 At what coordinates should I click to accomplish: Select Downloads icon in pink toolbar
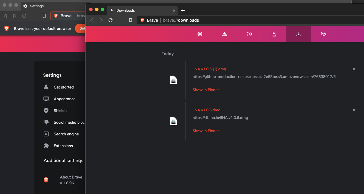click(299, 34)
